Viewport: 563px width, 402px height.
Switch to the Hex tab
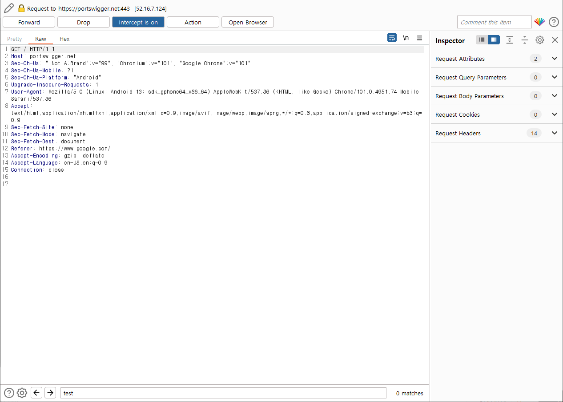[64, 39]
